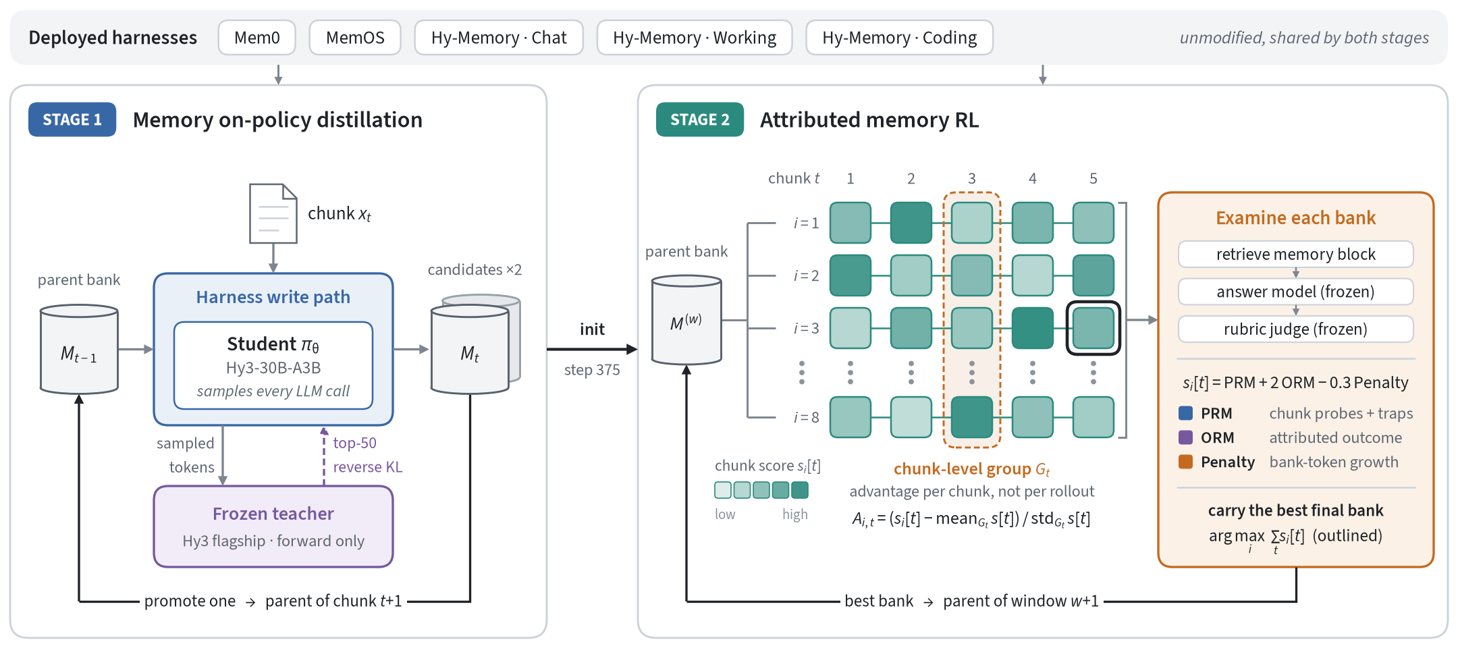Select the Hy-Memory · Coding harness chip
Image resolution: width=1458 pixels, height=648 pixels.
(x=899, y=38)
